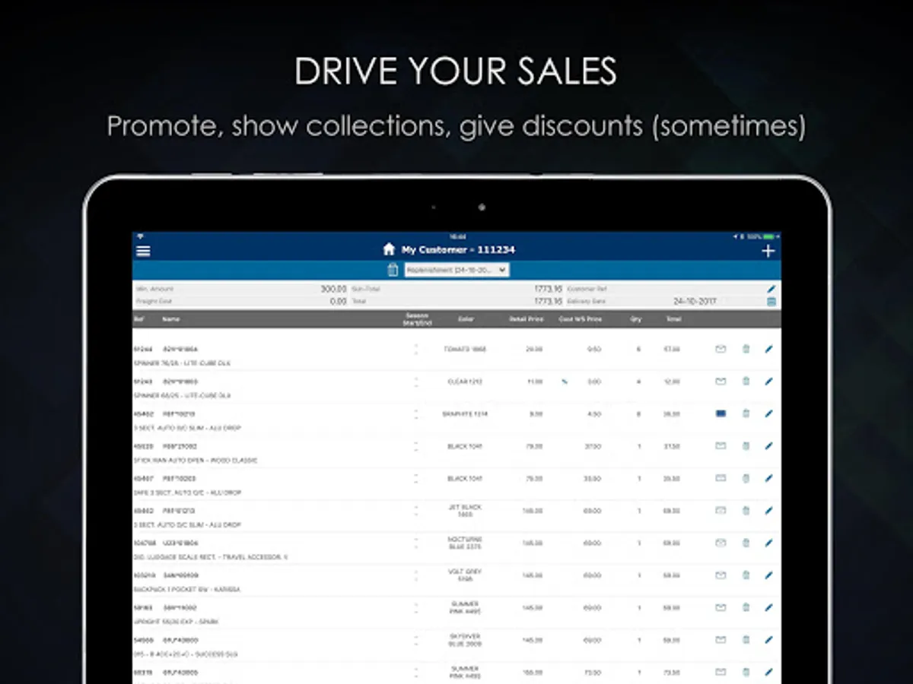
Task: Edit the SKYDIVER BLUE row
Action: (768, 640)
